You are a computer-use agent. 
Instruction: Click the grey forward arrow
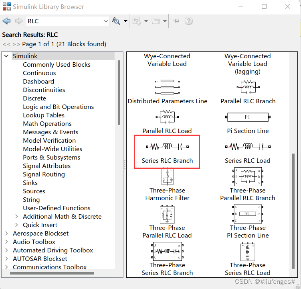tap(19, 21)
